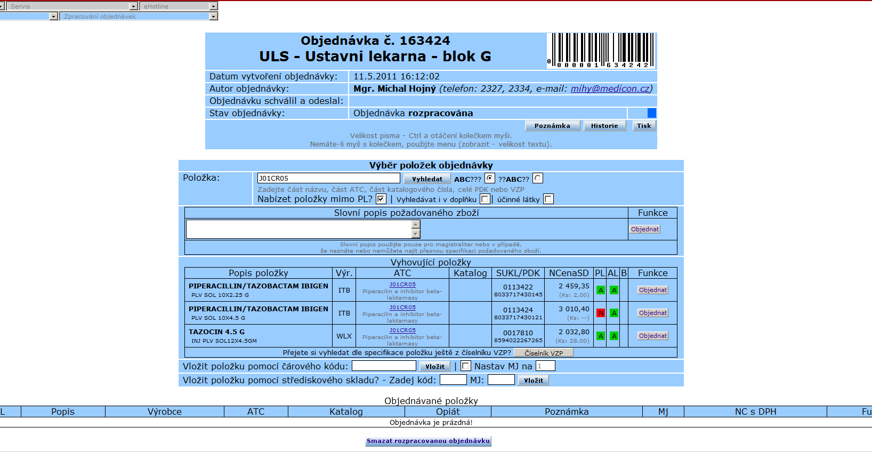Viewport: 872px width, 452px height.
Task: Focus the Zadej kód input field
Action: click(x=453, y=380)
